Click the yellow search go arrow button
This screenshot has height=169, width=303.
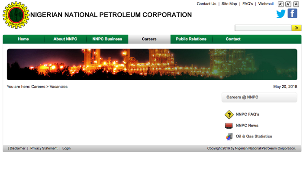pos(297,28)
